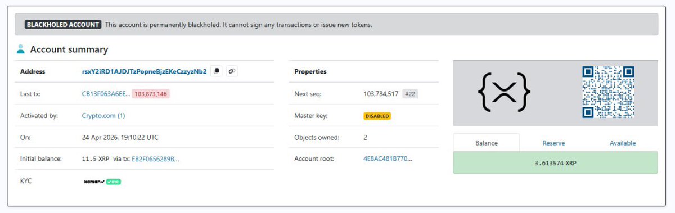Screen dimensions: 675x213
Task: Open address rsxY2iRD1AJDJTzPopneBjzEKeCzzyzNb2 link
Action: click(x=145, y=71)
